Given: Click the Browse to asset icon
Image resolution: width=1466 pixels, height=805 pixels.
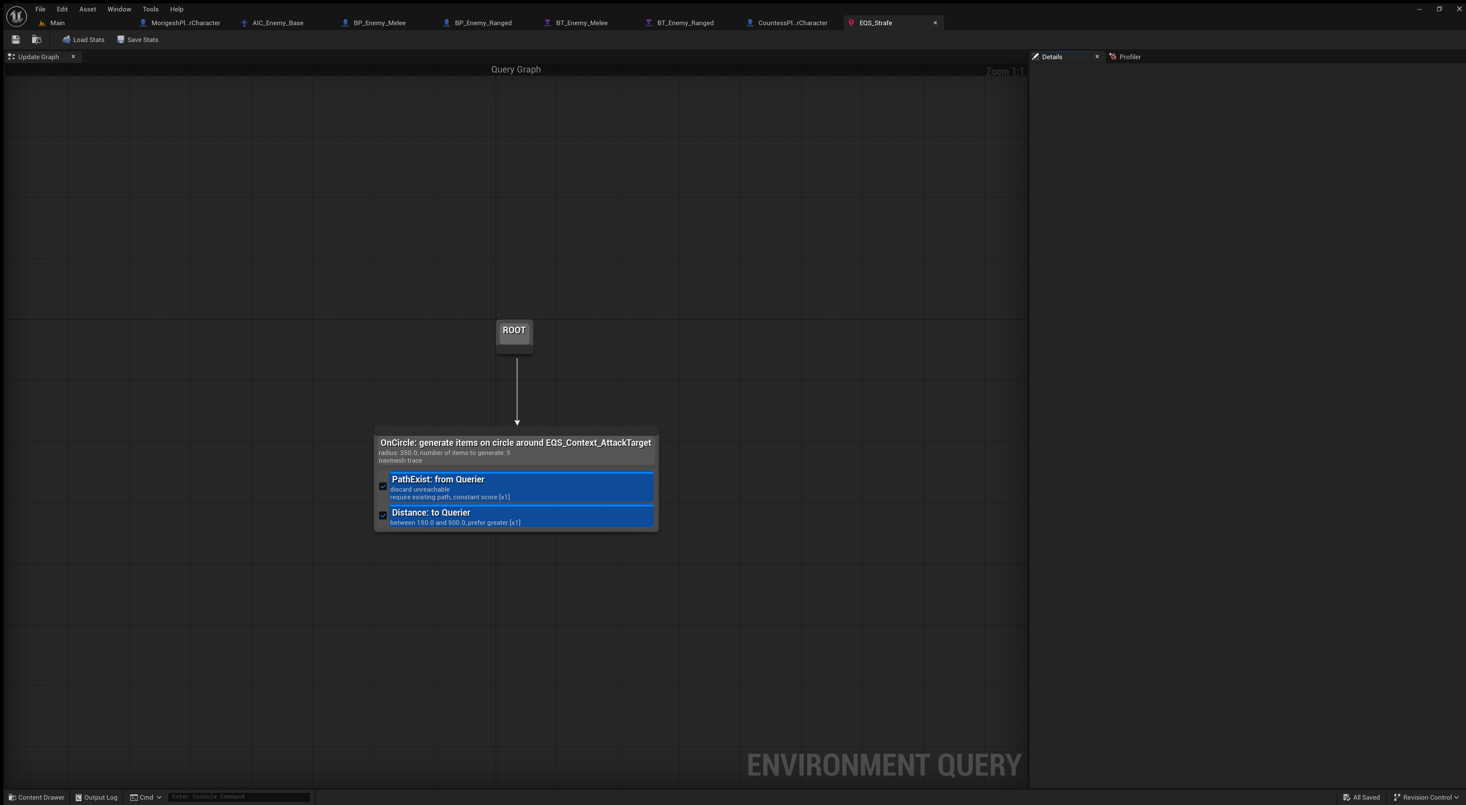Looking at the screenshot, I should (36, 40).
